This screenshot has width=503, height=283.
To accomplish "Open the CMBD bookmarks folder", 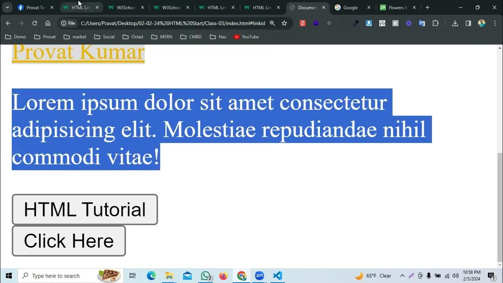I will point(191,37).
